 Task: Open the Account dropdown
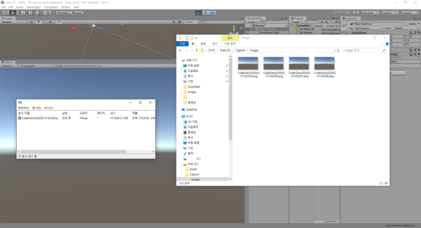370,13
